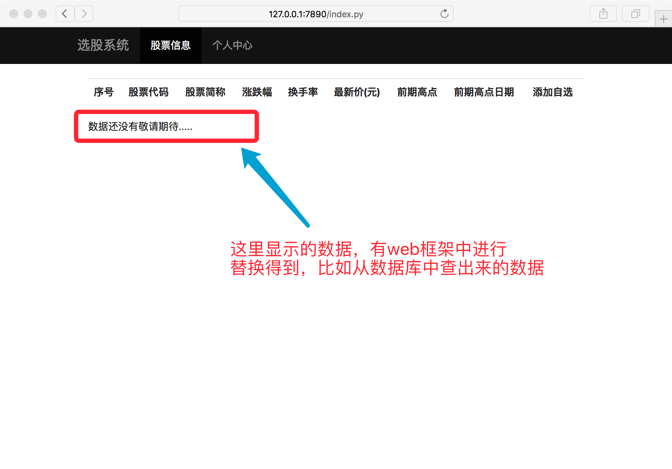Open the 个人中心 section

tap(233, 45)
